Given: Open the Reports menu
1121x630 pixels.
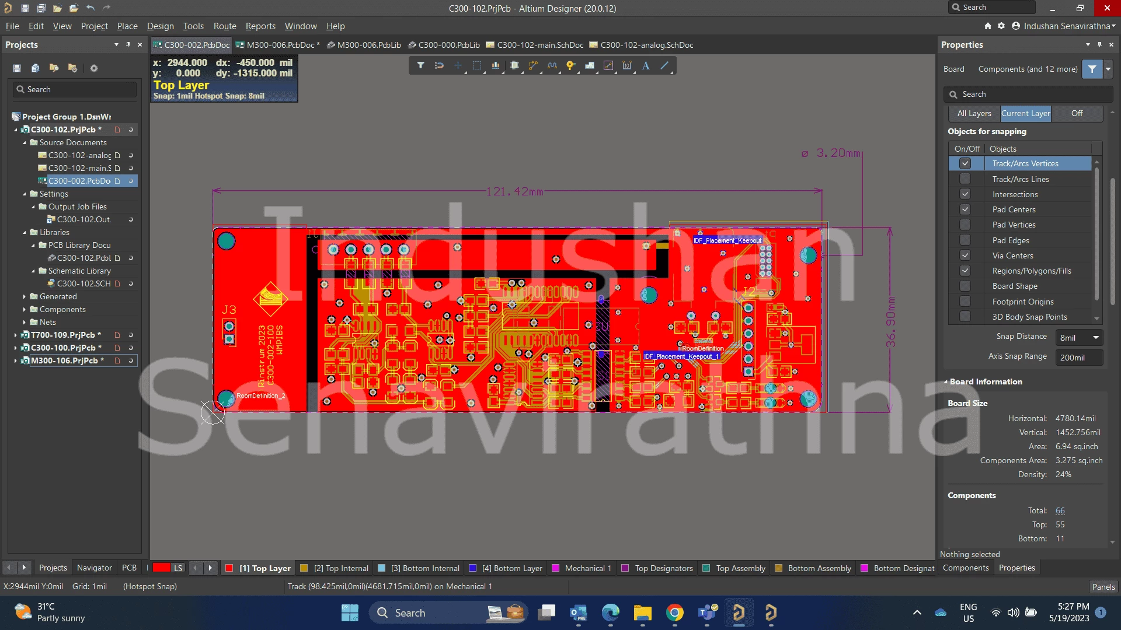Looking at the screenshot, I should (260, 26).
